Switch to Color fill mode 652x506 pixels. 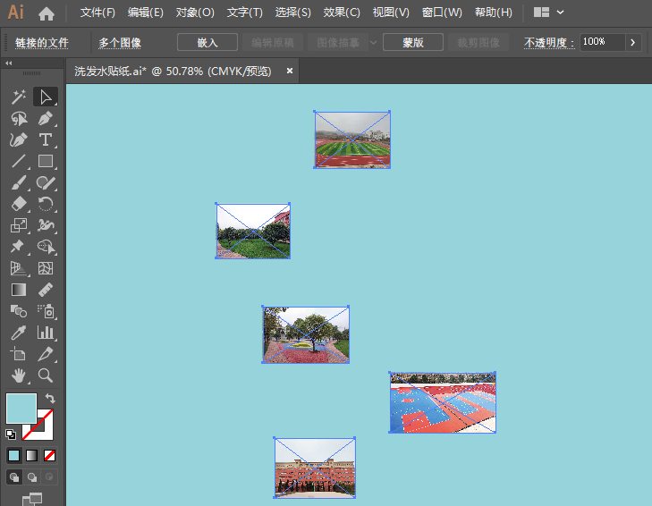[x=13, y=456]
